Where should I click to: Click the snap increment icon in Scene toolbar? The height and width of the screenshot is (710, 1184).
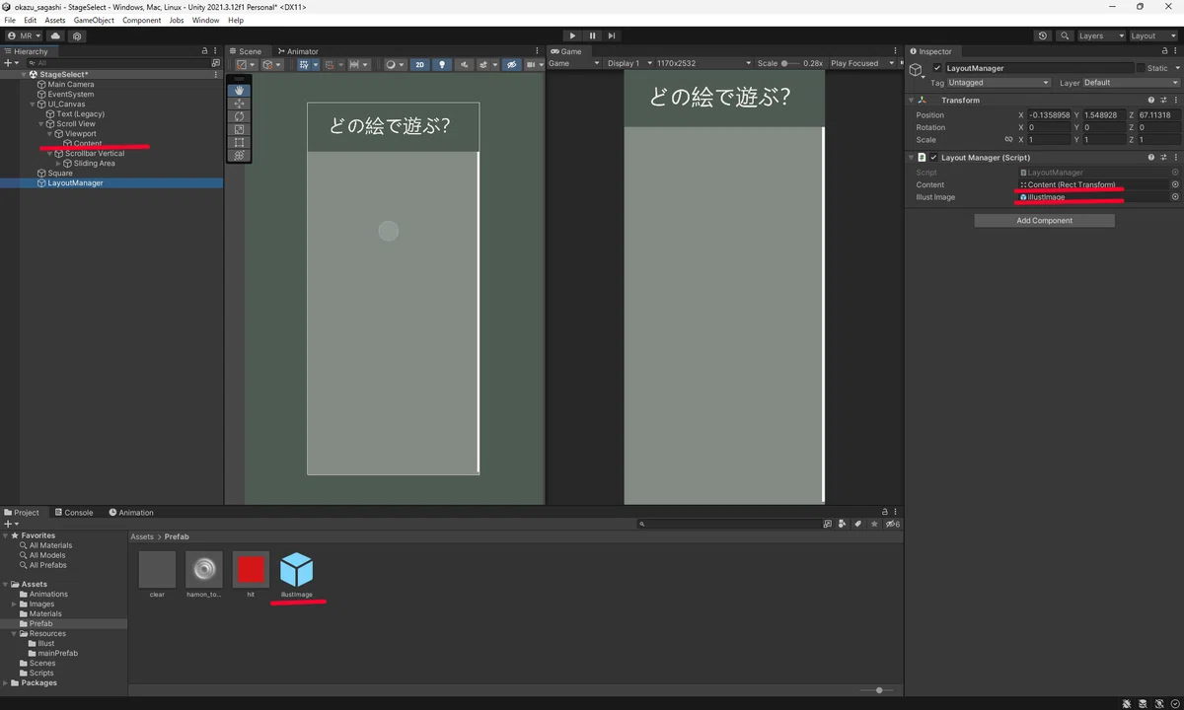[x=356, y=64]
